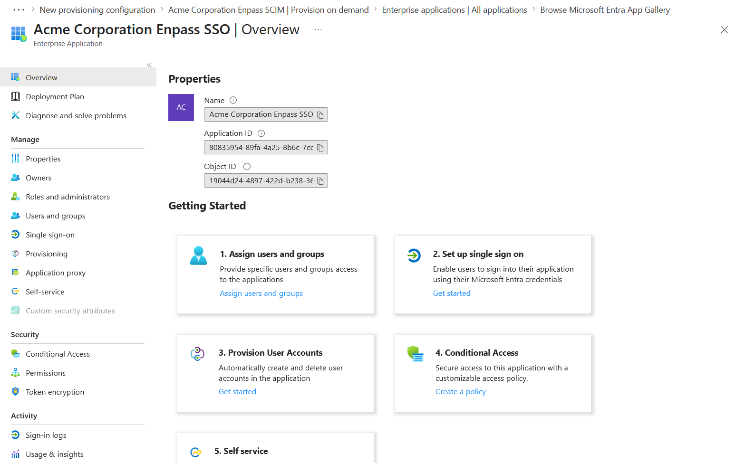Click the Provision User Accounts card icon
The height and width of the screenshot is (463, 745).
(197, 354)
